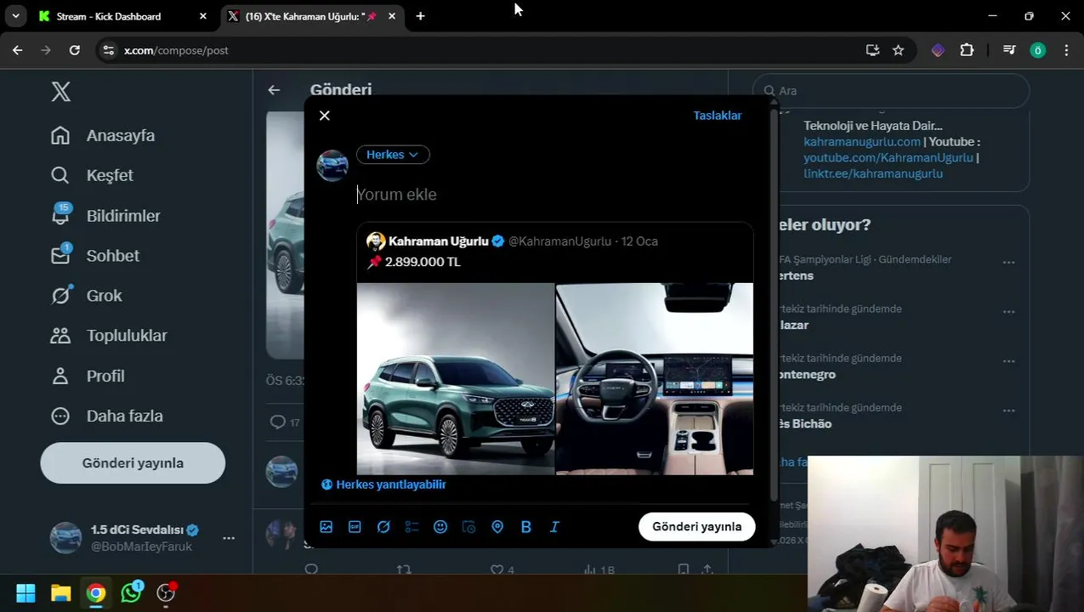Click Kahraman Uğurlu name in quoted post
The width and height of the screenshot is (1084, 612).
(439, 241)
